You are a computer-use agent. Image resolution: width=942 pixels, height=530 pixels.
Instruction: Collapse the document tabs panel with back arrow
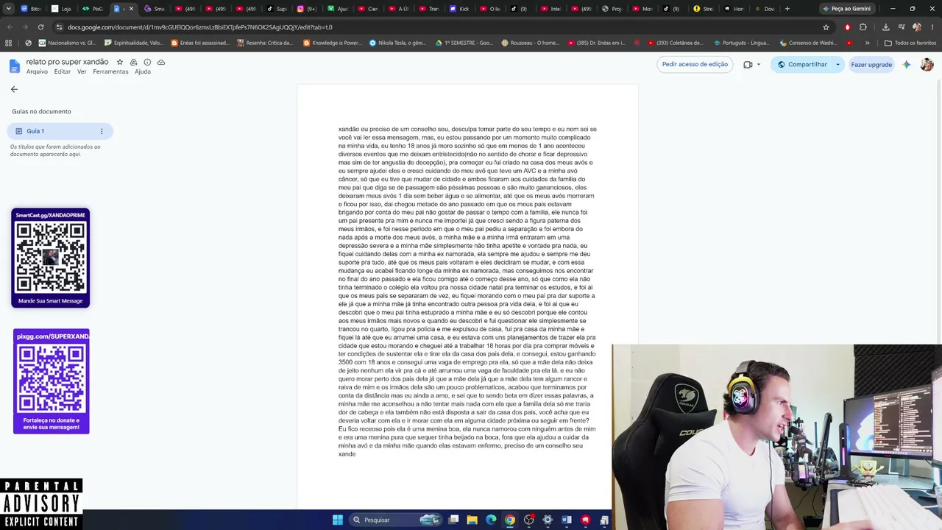click(14, 89)
